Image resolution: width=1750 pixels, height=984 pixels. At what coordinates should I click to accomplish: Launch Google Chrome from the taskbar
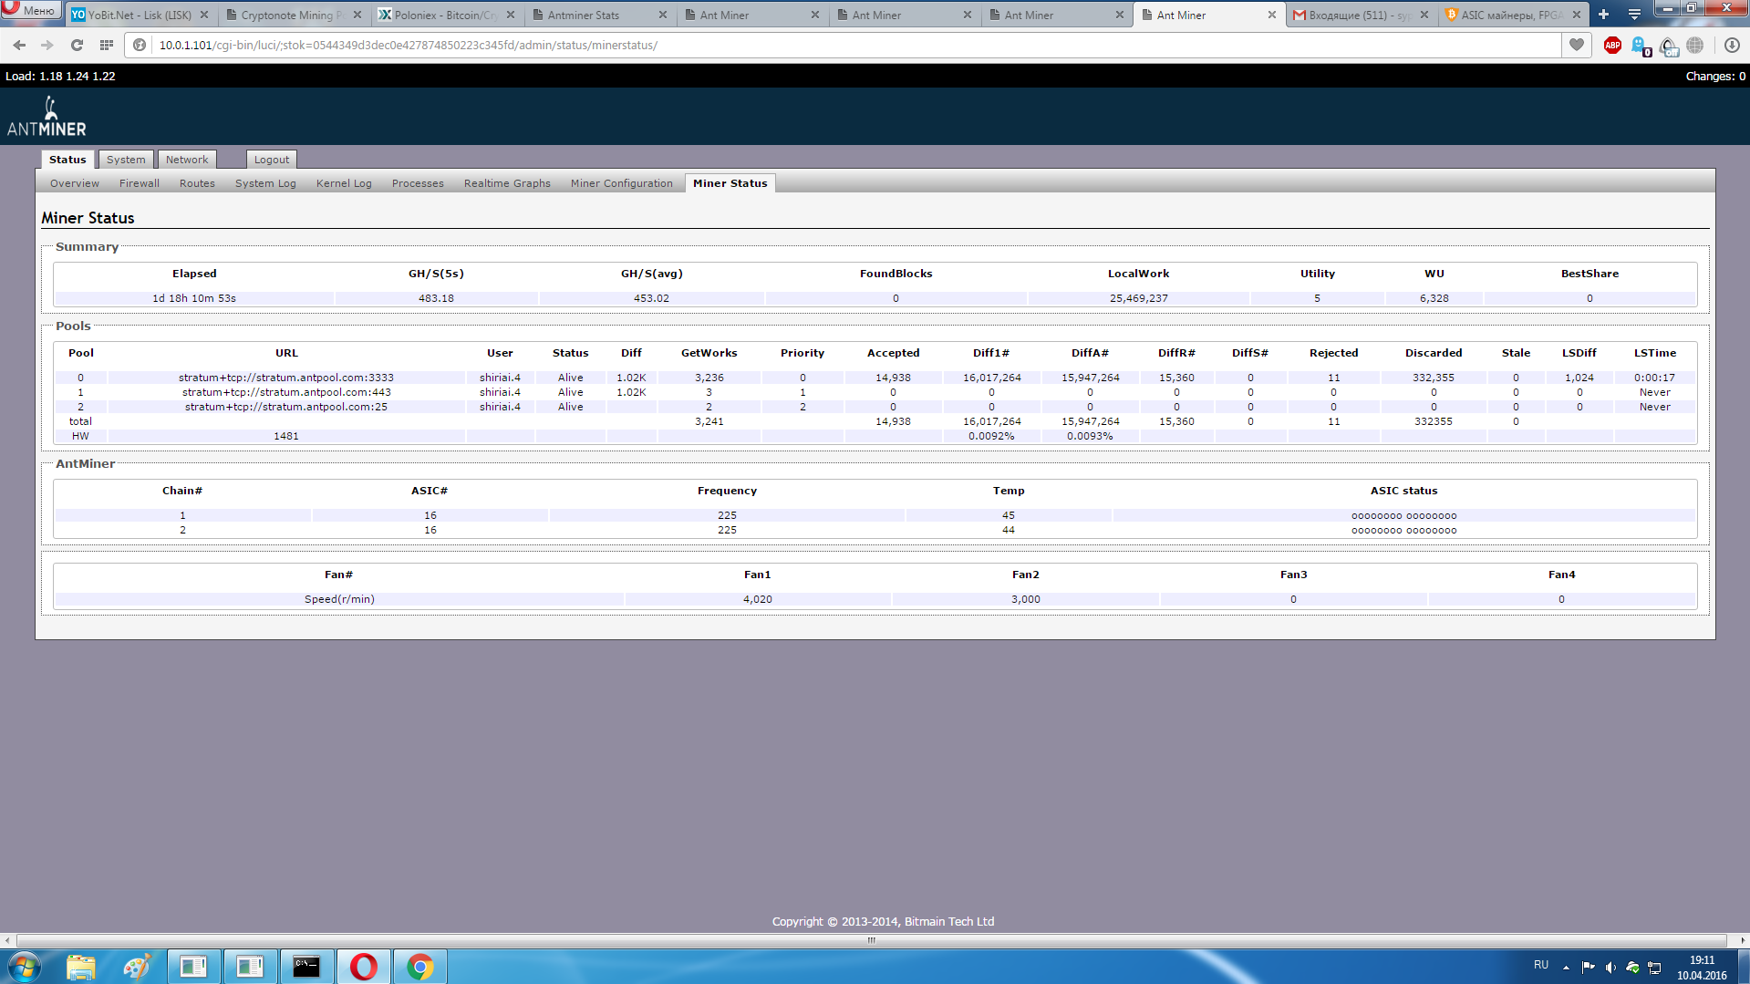tap(419, 967)
